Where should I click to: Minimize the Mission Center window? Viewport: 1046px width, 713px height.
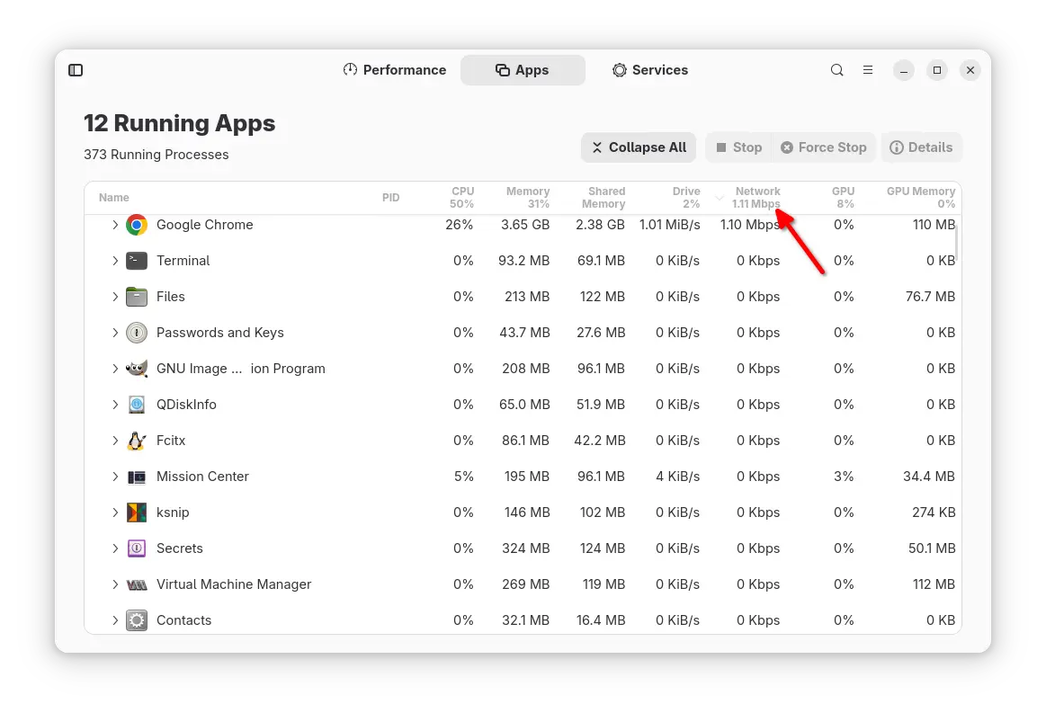pyautogui.click(x=904, y=70)
